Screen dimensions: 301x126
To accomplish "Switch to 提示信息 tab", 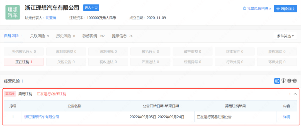I will pos(122,36).
